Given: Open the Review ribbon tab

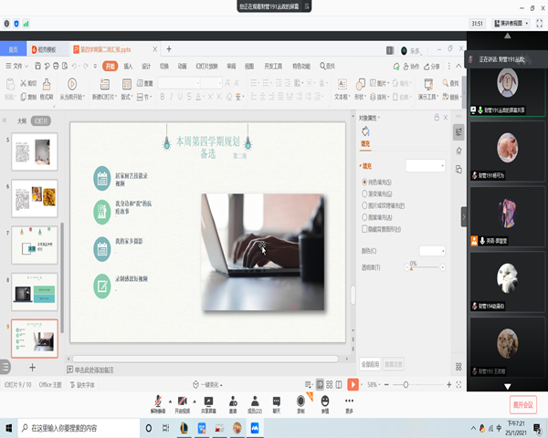Looking at the screenshot, I should (x=231, y=66).
